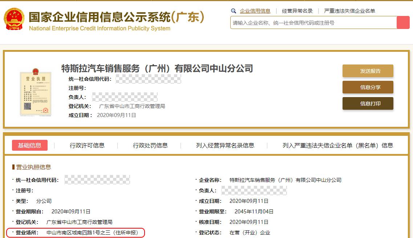Click header 登记机关 value 广东省中山市工商行政管理局
Screen dimensions: 413x238
[132, 106]
